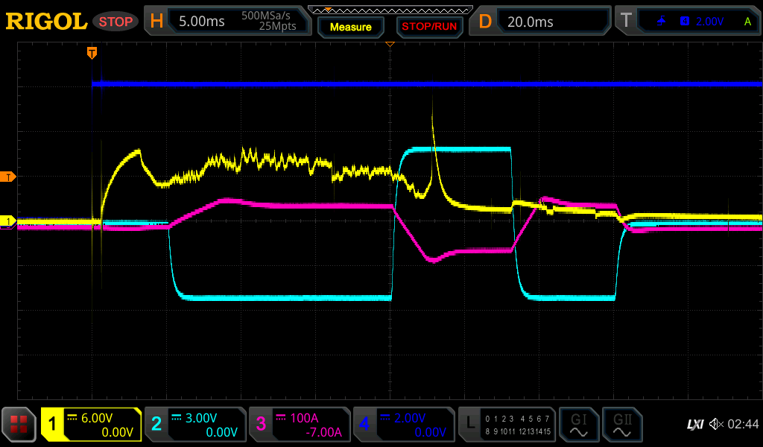Viewport: 763px width, 447px height.
Task: Click the waveform memory position bar at top
Action: 390,10
